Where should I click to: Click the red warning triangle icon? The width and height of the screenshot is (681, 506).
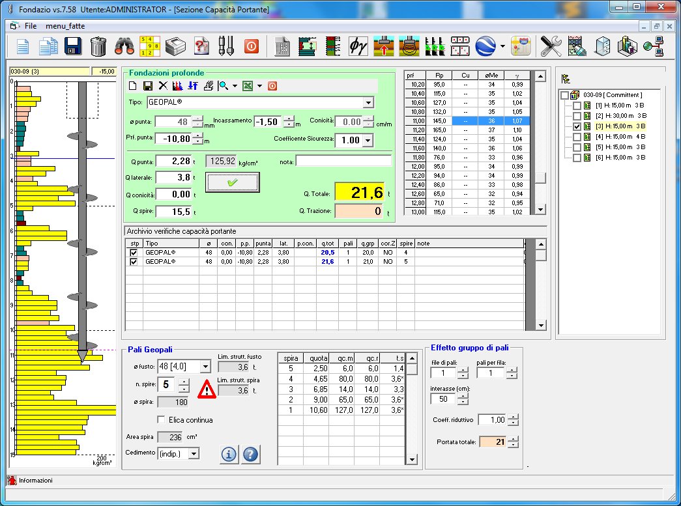(207, 389)
